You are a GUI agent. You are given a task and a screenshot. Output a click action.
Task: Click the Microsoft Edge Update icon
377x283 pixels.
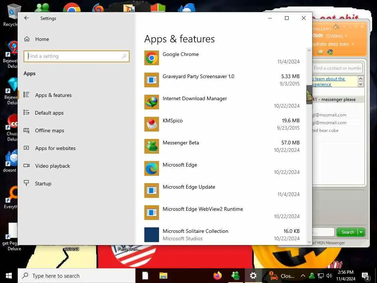tap(151, 191)
